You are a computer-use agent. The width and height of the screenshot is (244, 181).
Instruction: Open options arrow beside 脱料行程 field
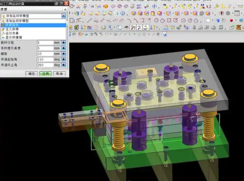(63, 43)
